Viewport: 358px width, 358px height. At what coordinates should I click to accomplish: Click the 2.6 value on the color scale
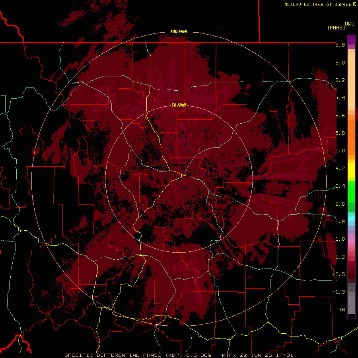(x=340, y=204)
